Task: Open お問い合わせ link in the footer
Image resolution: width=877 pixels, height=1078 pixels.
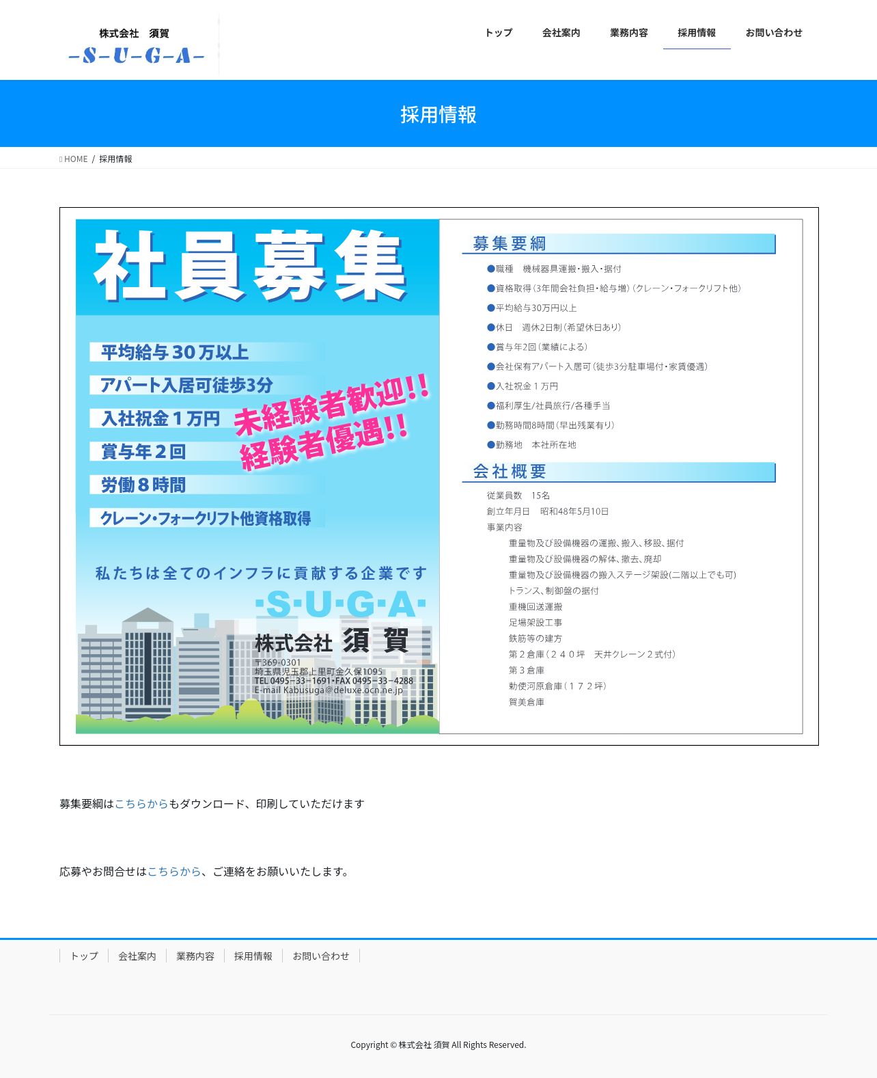Action: point(321,956)
